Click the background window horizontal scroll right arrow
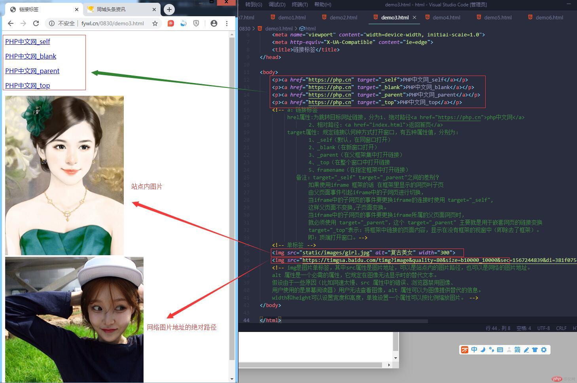The width and height of the screenshot is (577, 383). coord(389,365)
